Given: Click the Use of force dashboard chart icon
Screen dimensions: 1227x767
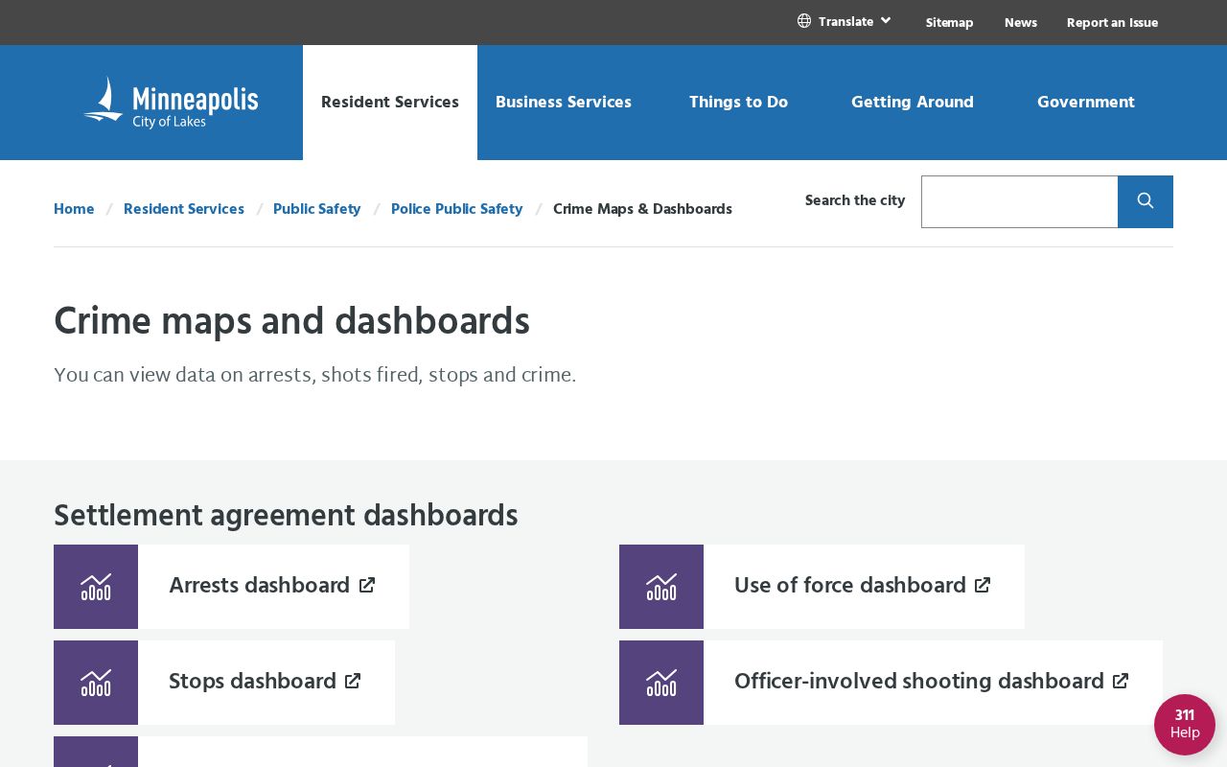Looking at the screenshot, I should pyautogui.click(x=661, y=587).
